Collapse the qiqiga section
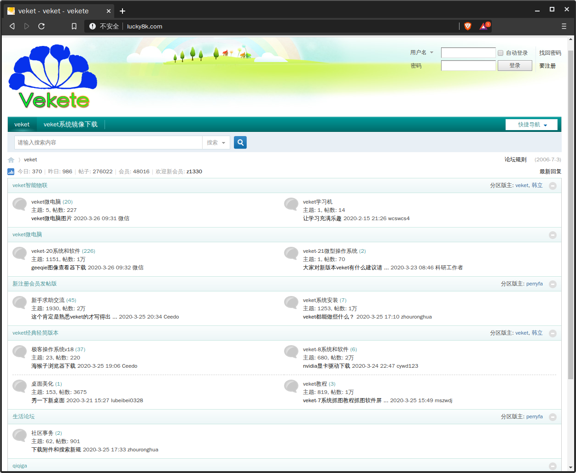The width and height of the screenshot is (576, 473). click(x=553, y=466)
